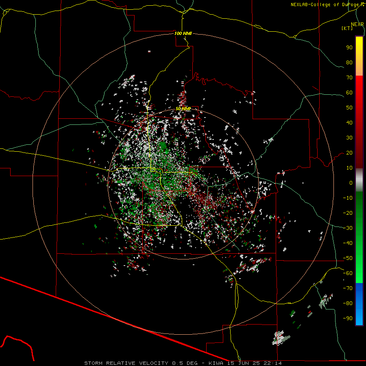366x366 pixels.
Task: Click the 30 value on velocity scale
Action: coord(349,138)
